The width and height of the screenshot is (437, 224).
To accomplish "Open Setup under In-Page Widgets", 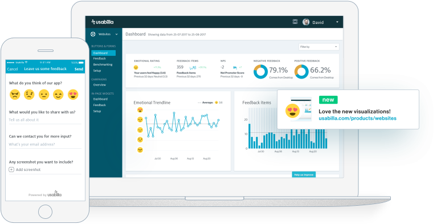I will point(97,111).
